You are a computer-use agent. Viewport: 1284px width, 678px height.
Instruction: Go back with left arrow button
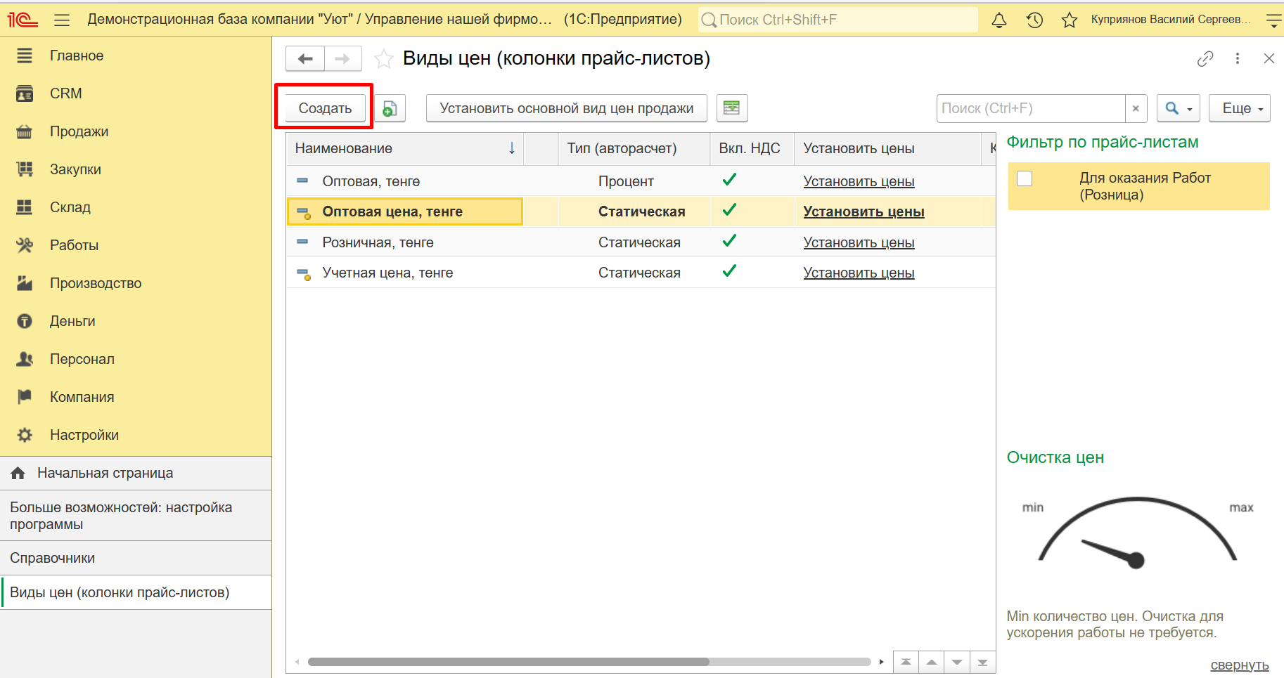(305, 58)
